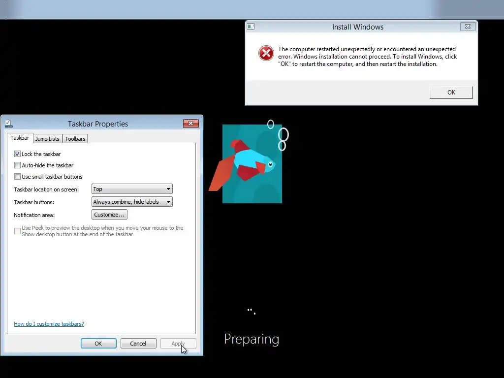504x378 pixels.
Task: Click the Taskbar buttons label
Action: point(34,202)
